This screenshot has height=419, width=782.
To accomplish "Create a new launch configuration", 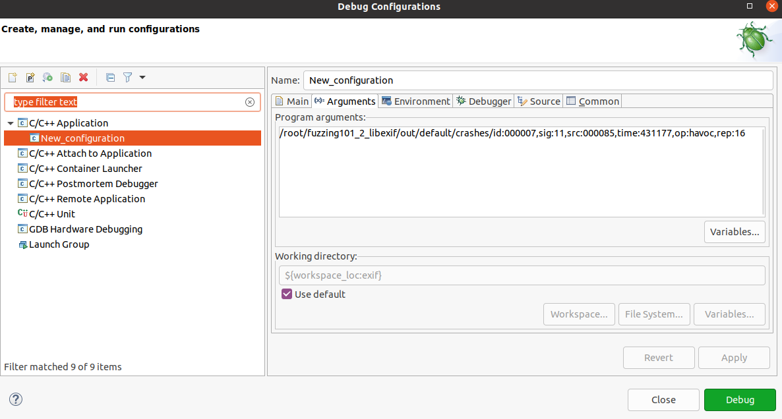I will pos(12,77).
